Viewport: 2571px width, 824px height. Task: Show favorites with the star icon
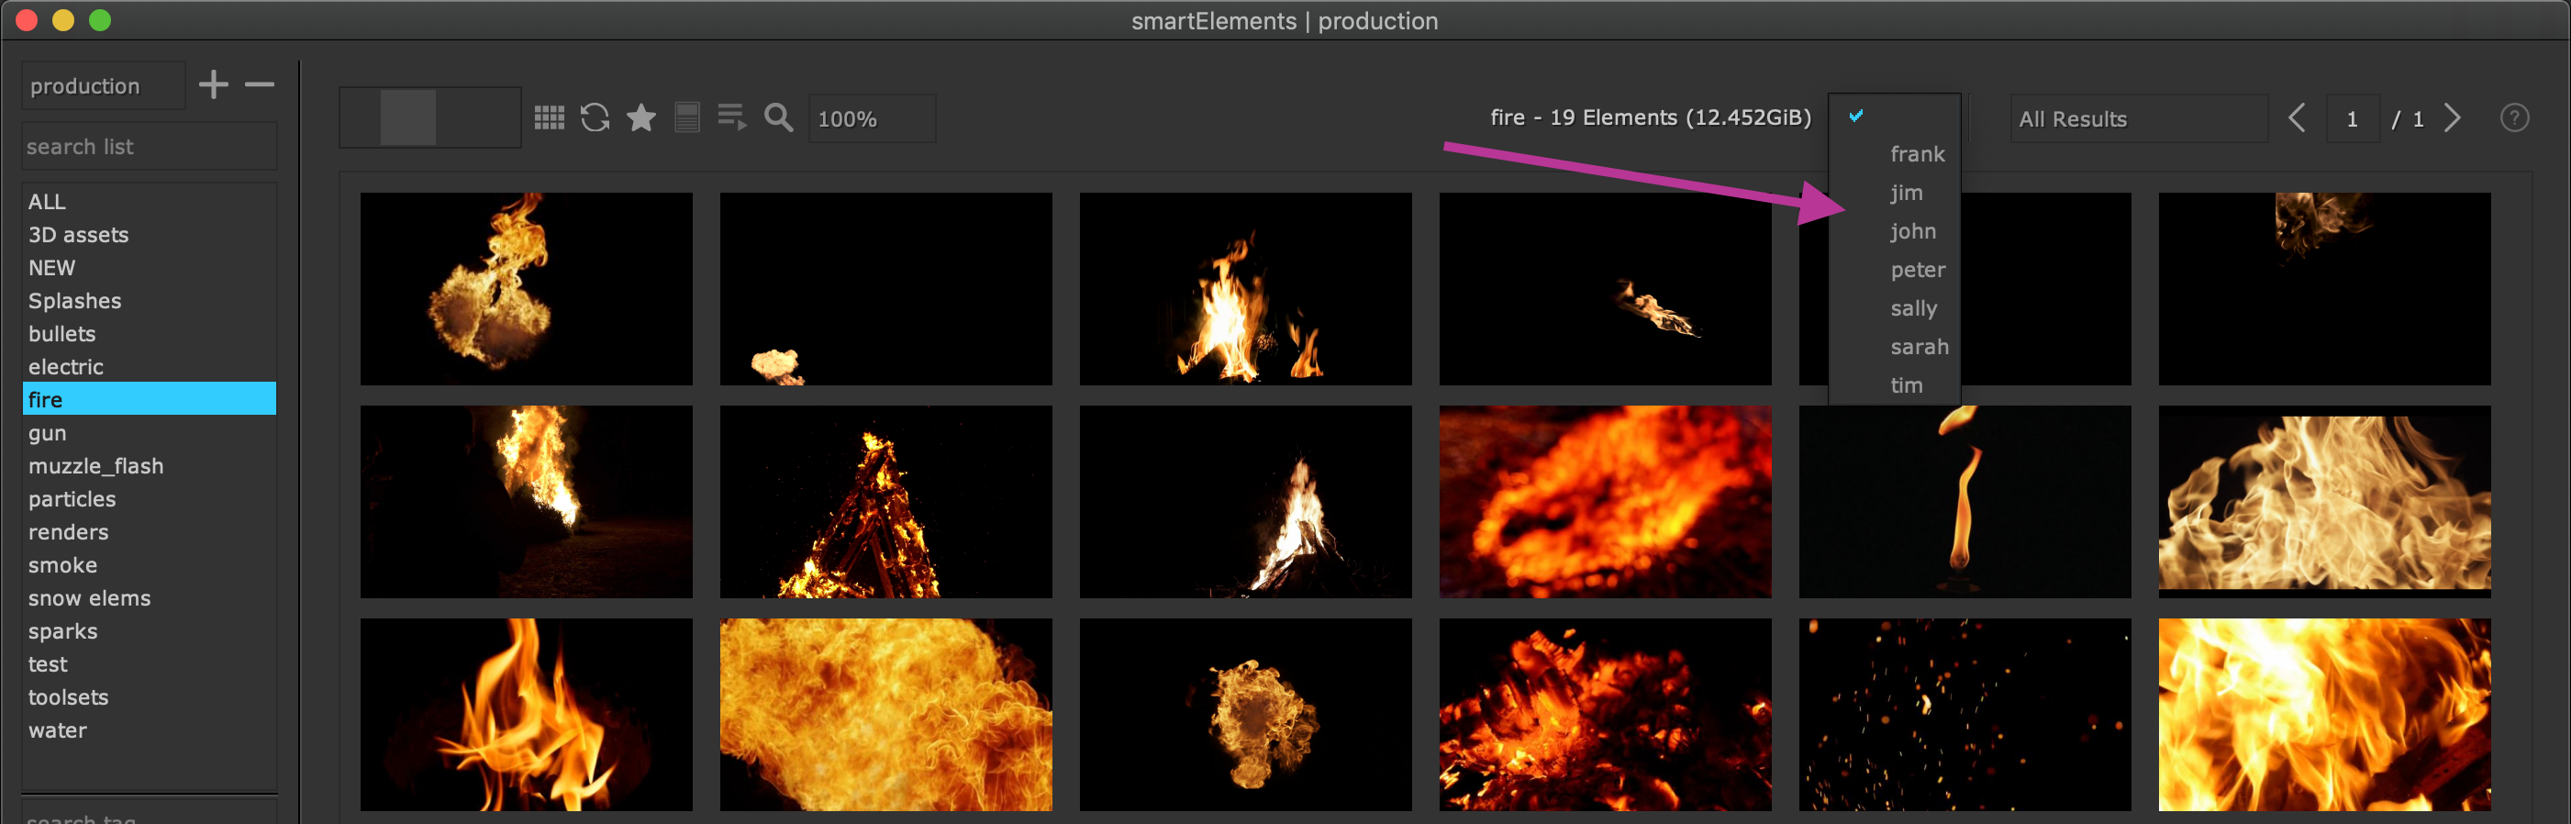coord(640,117)
